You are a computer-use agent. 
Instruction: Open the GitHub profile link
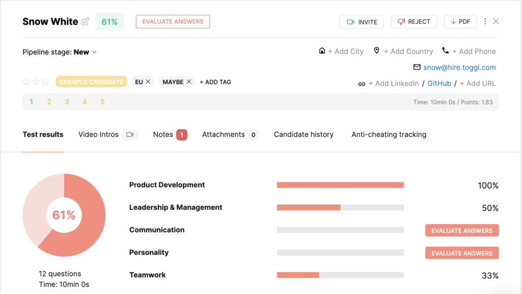click(x=439, y=83)
